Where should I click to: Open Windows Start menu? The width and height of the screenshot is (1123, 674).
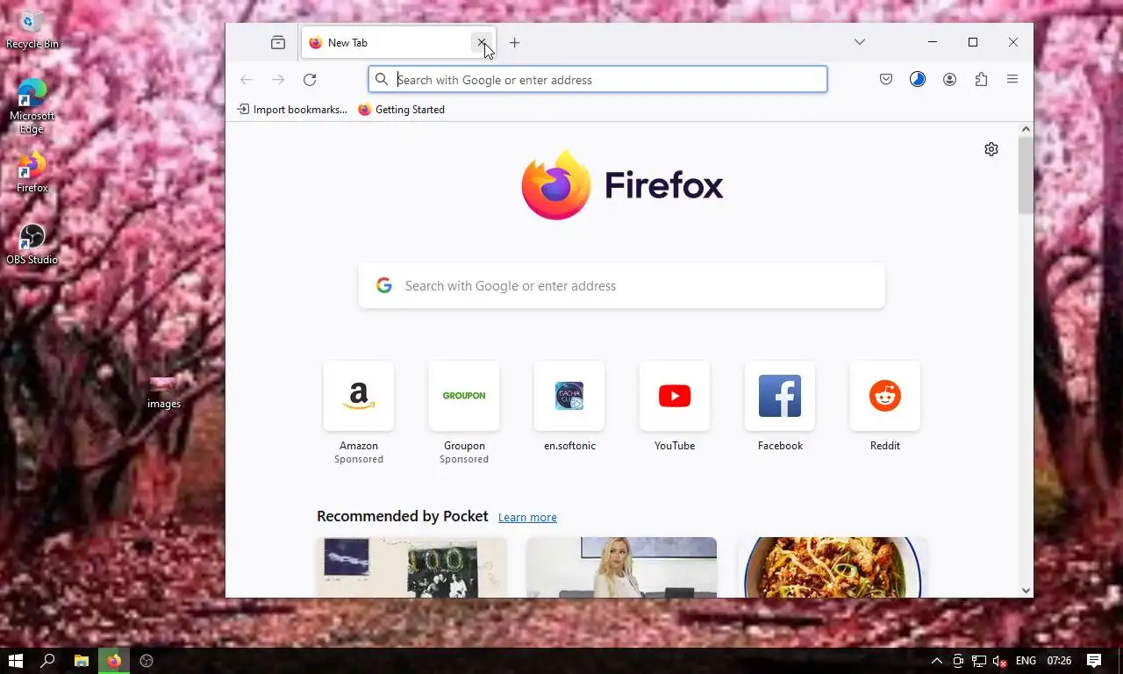[x=15, y=661]
